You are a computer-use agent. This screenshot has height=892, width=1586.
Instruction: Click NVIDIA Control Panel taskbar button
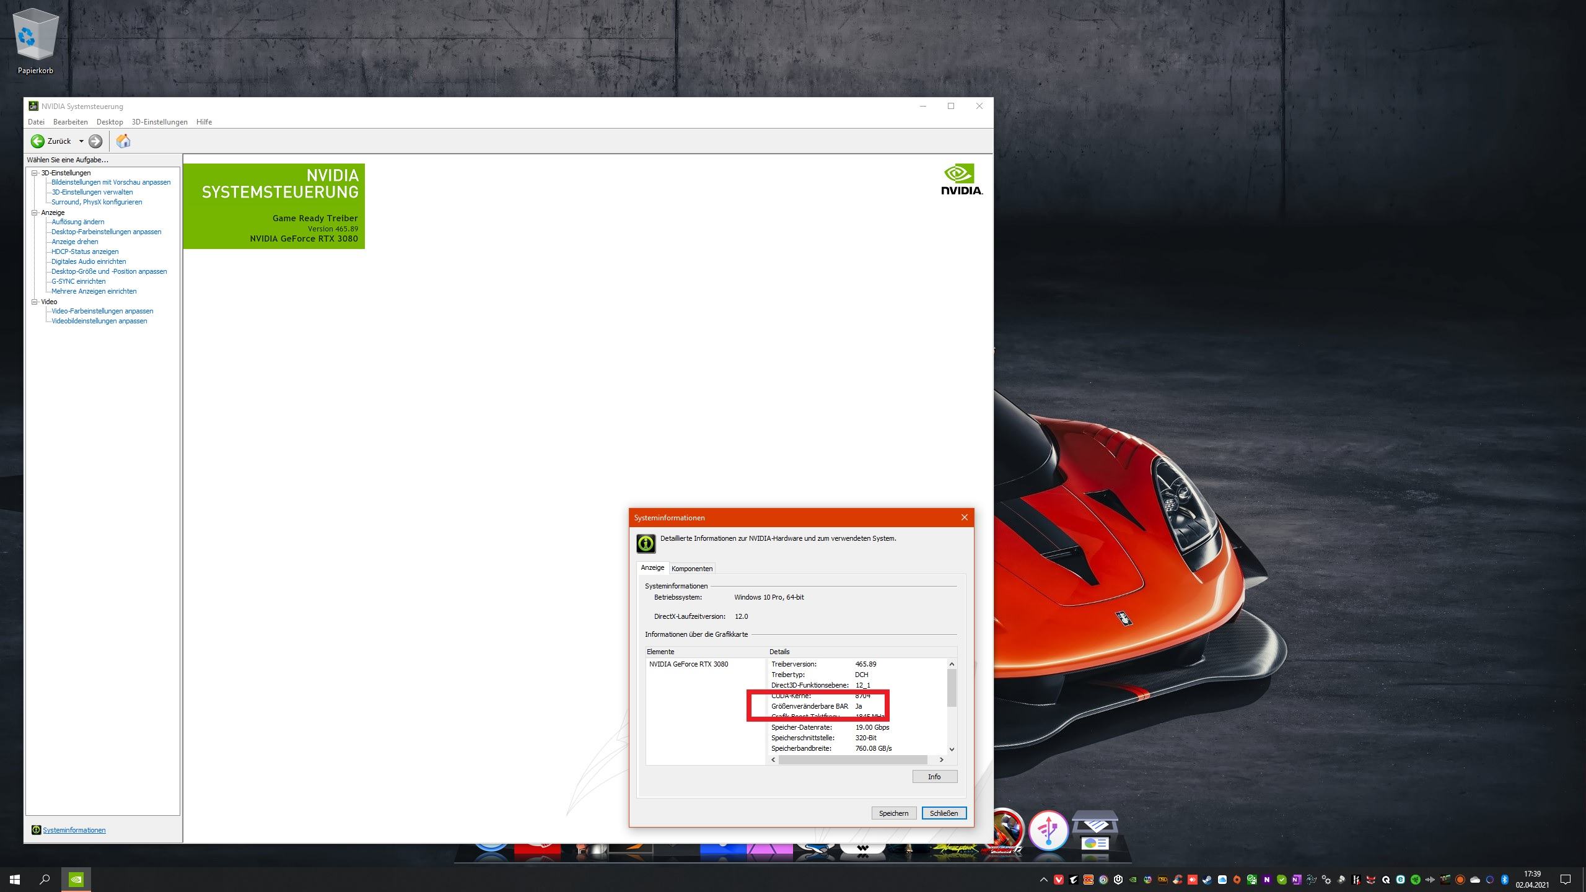point(76,880)
